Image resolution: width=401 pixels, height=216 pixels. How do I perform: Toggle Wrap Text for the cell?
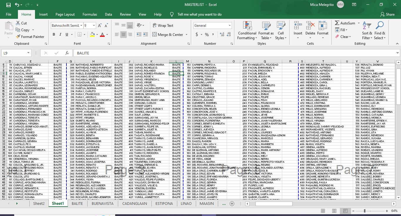163,26
